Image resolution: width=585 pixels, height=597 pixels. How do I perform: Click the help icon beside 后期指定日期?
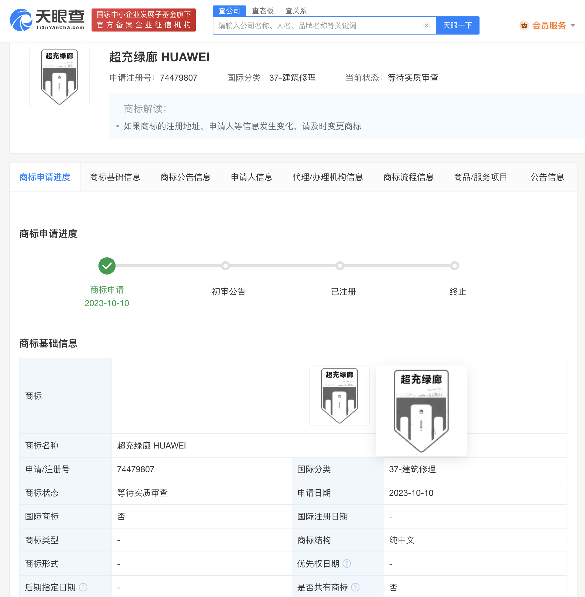click(x=83, y=587)
